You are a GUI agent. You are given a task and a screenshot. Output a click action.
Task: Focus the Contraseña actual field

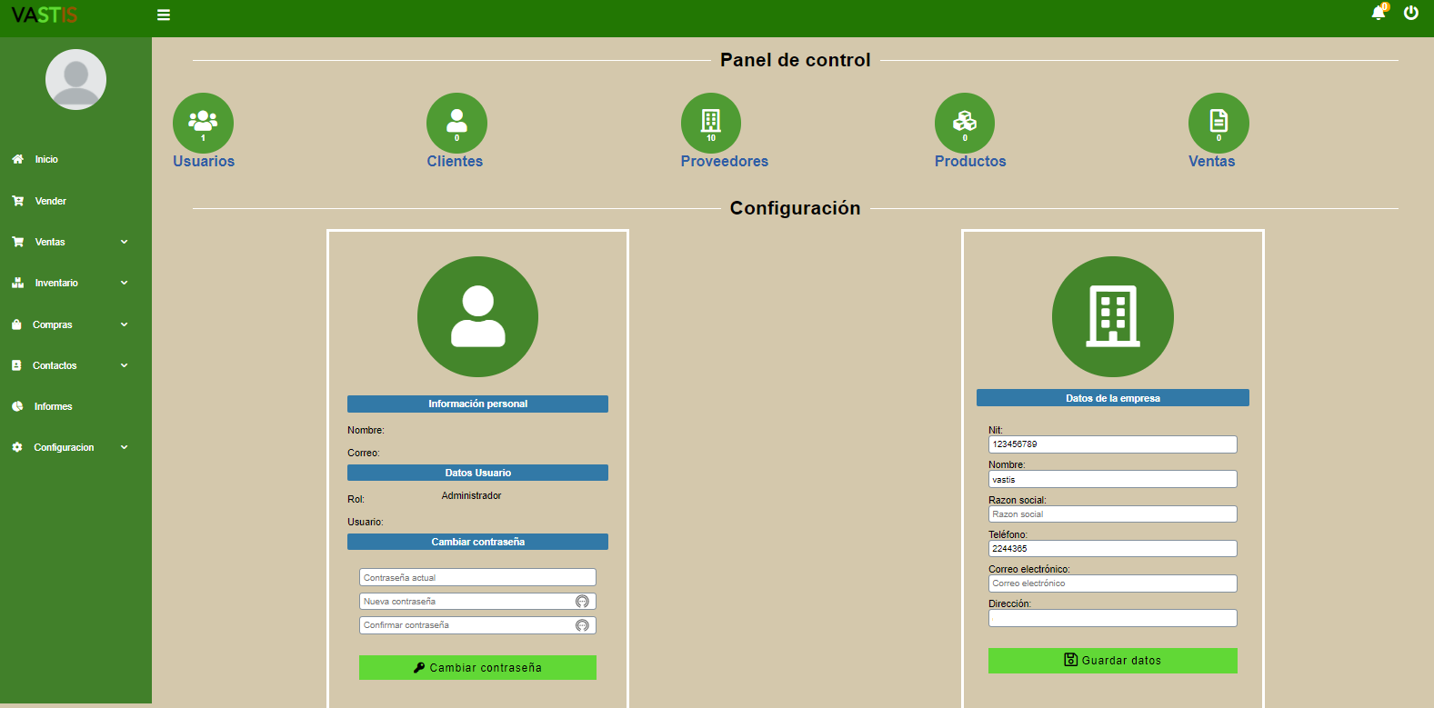477,577
